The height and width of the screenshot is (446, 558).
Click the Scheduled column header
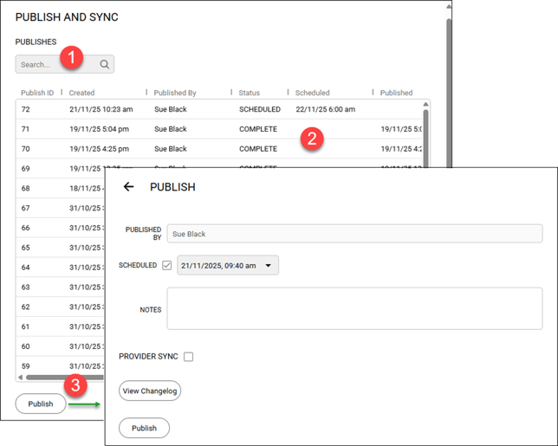[x=312, y=93]
